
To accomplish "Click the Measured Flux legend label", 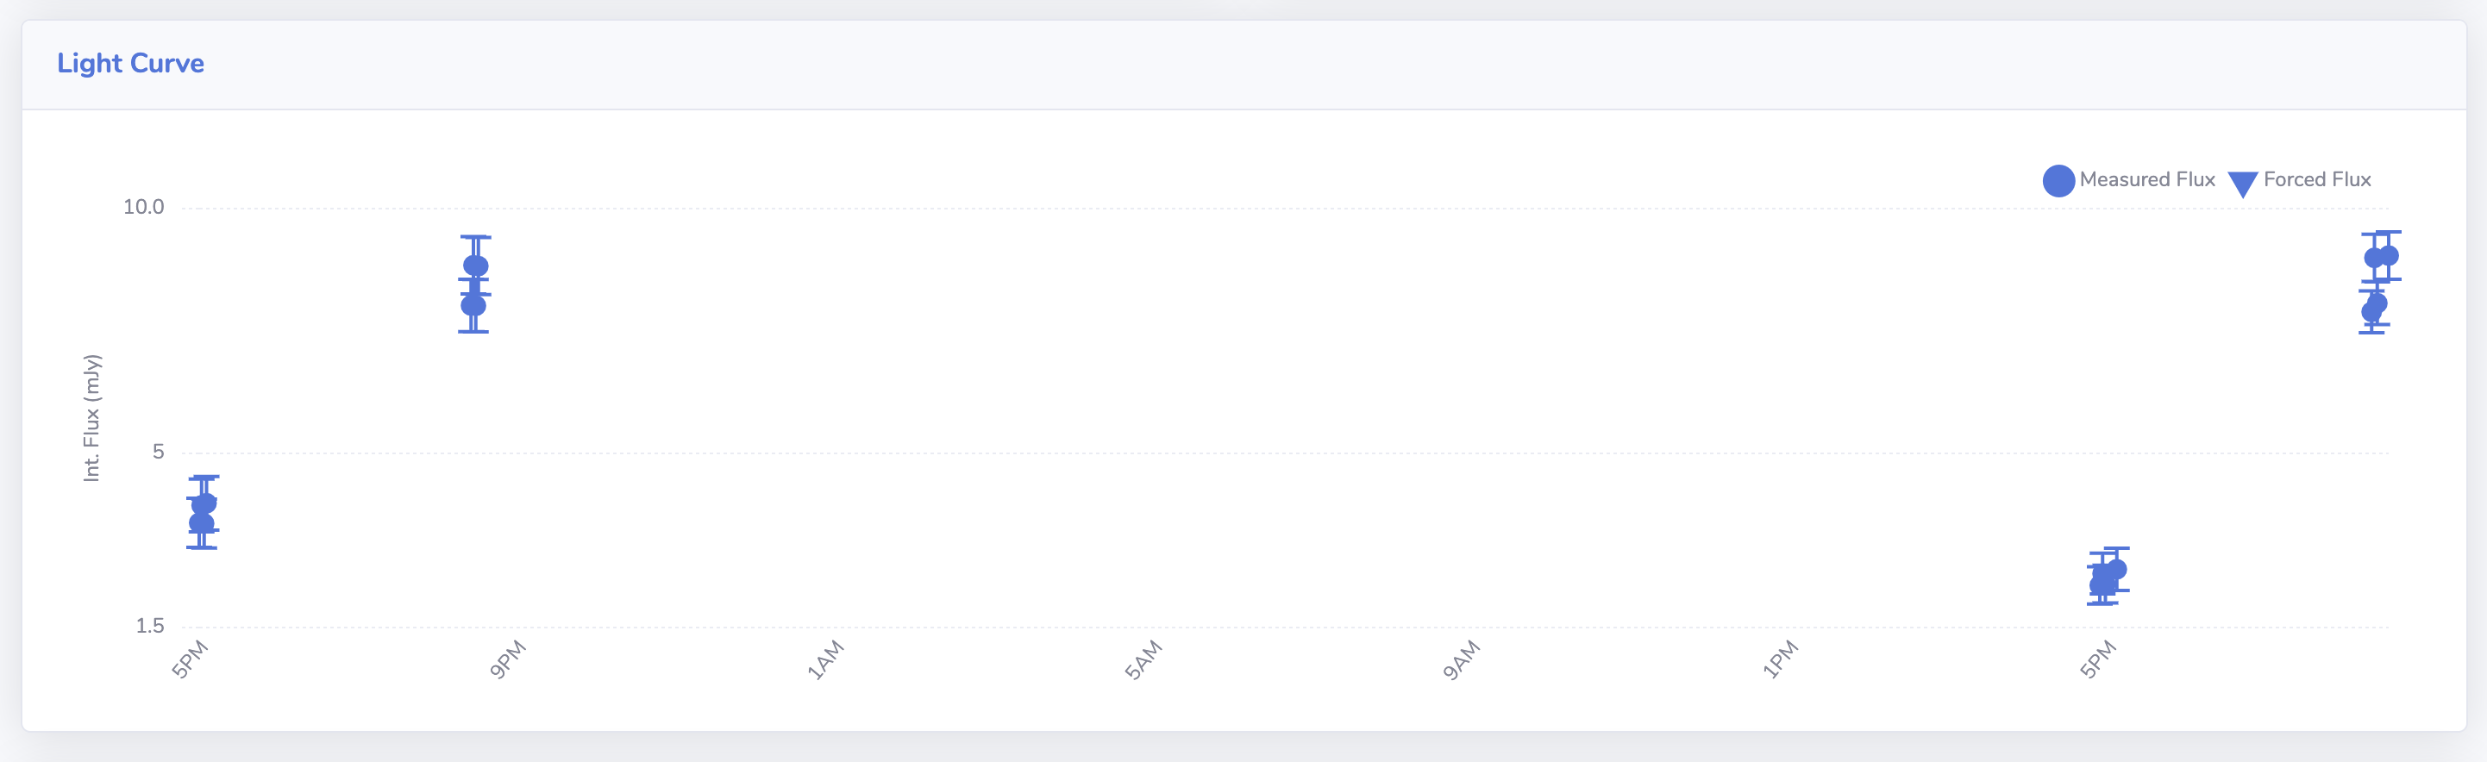I will coord(2147,179).
